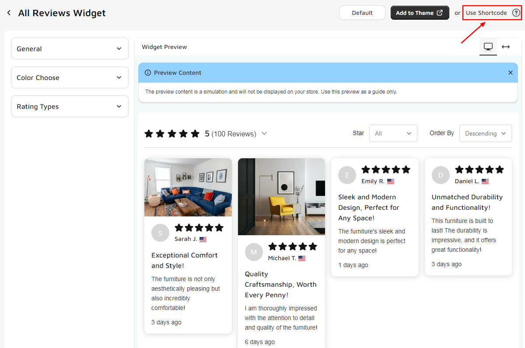Screen dimensions: 525x348
Task: Click '3 days ago' on Sarah's review
Action: tap(166, 322)
